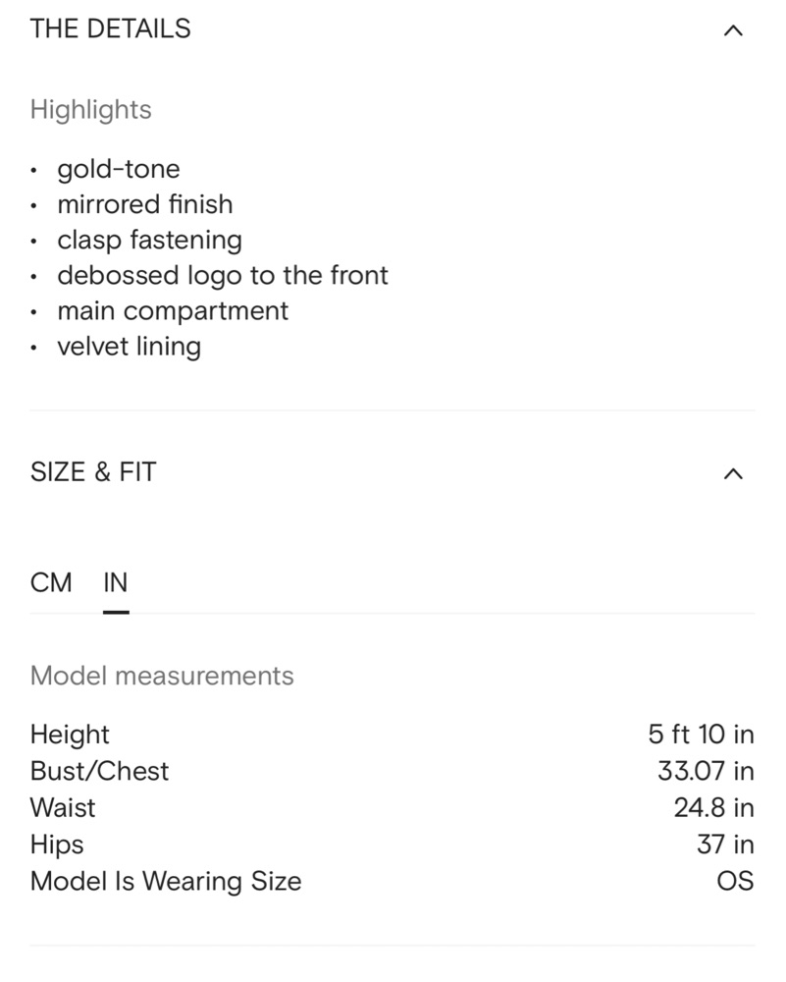The image size is (786, 982).
Task: Click the Highlights subheading
Action: point(90,110)
